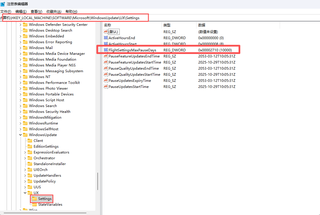Expand the Windows NT tree node
The width and height of the screenshot is (320, 215).
(20, 77)
